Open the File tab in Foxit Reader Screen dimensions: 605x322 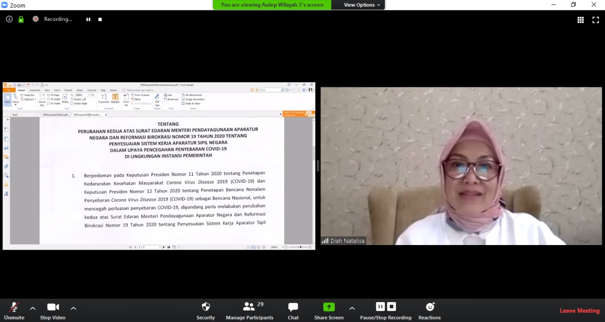[9, 90]
